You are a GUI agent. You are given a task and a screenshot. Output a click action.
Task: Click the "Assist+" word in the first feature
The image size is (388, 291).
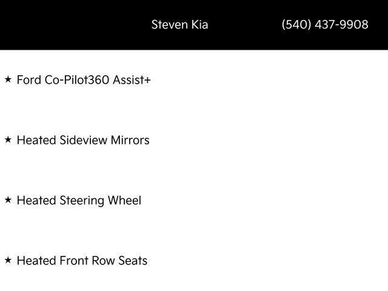[132, 79]
